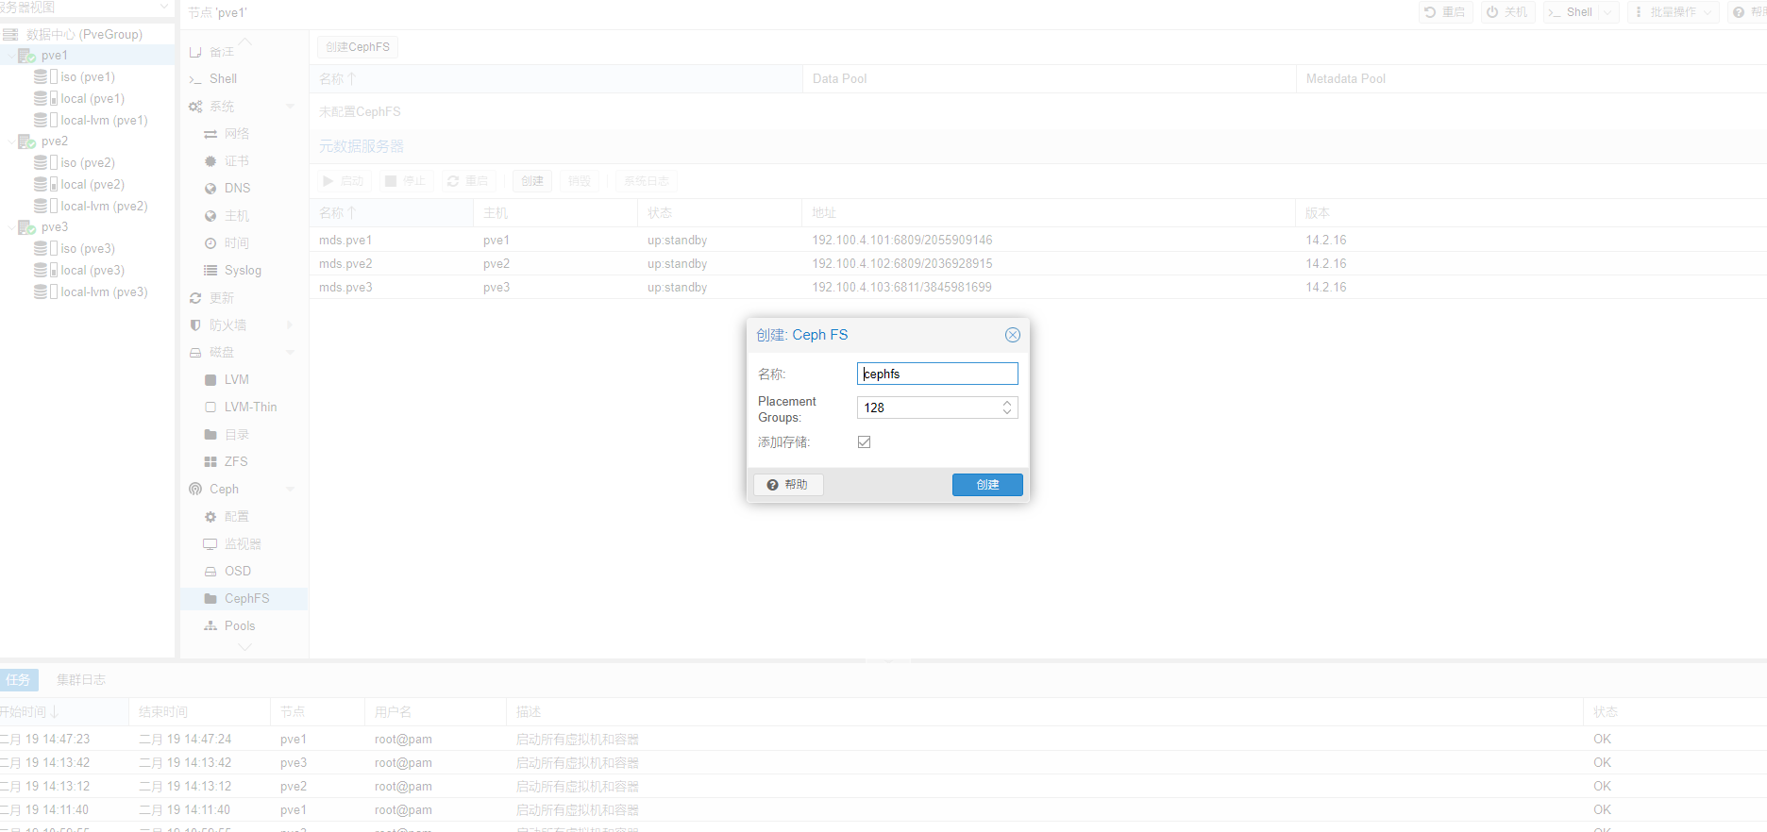Switch to the cluster log tab
The height and width of the screenshot is (832, 1767).
pos(81,679)
